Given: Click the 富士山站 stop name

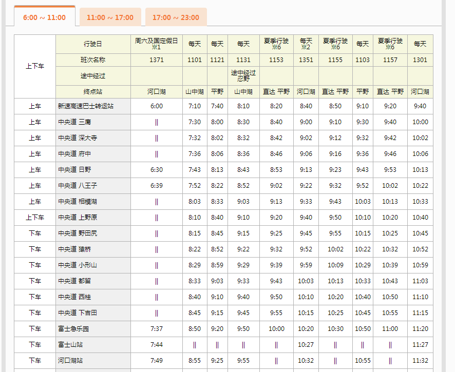Looking at the screenshot, I should 70,345.
